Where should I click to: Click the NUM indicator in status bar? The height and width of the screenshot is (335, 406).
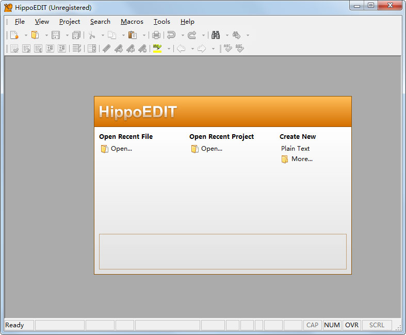point(332,325)
